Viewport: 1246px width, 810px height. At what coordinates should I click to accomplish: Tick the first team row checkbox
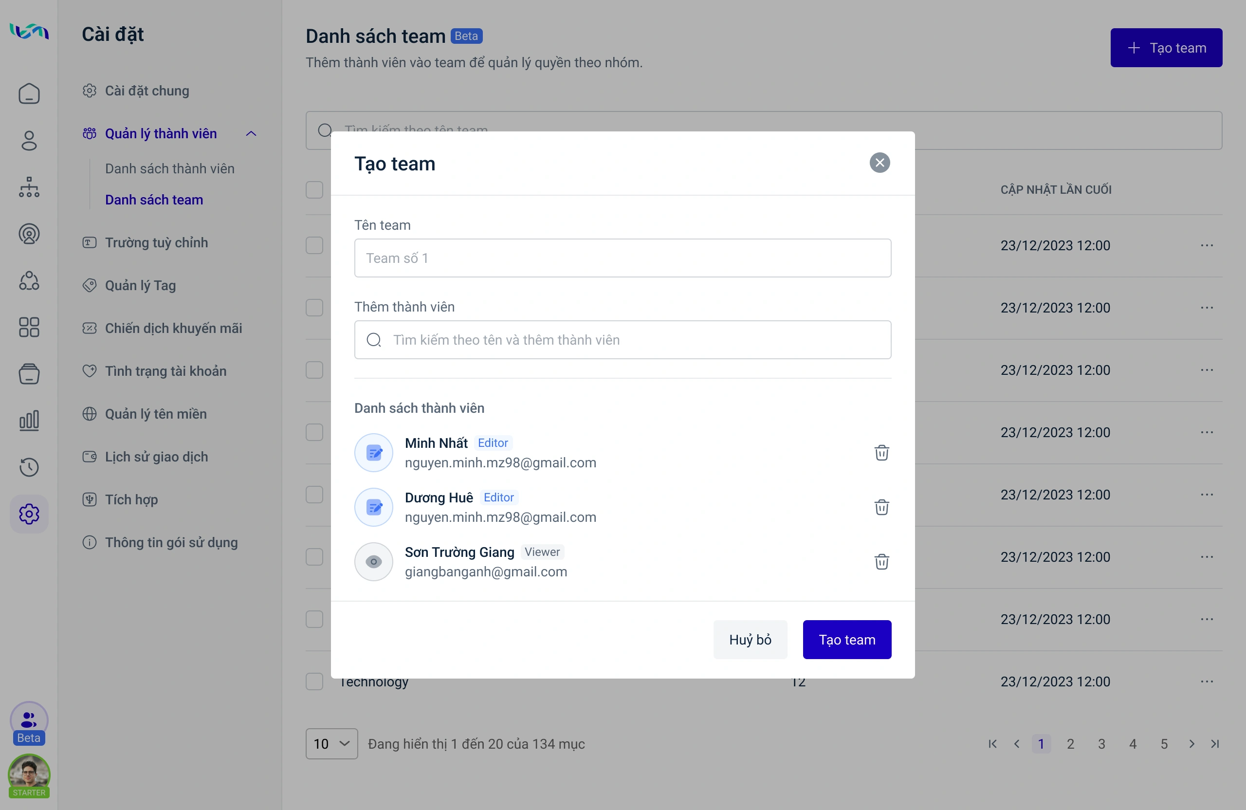pos(314,245)
